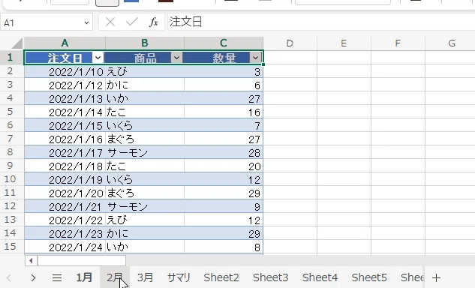
Task: Open the 3月 sheet tab
Action: (x=145, y=277)
